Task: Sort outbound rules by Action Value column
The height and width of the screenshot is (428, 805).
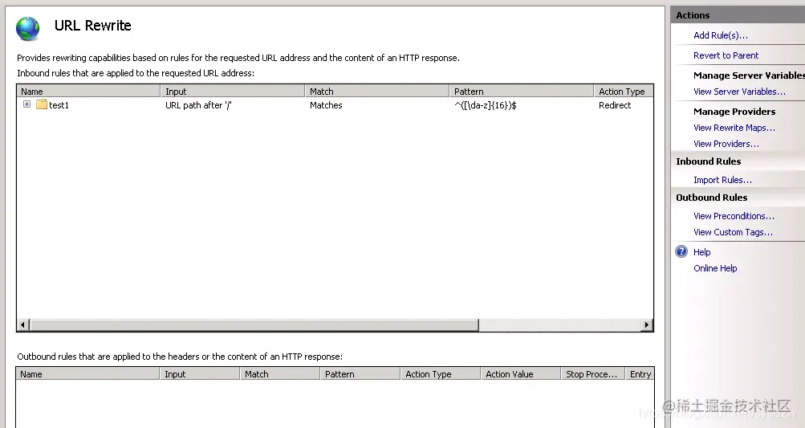Action: (x=521, y=374)
